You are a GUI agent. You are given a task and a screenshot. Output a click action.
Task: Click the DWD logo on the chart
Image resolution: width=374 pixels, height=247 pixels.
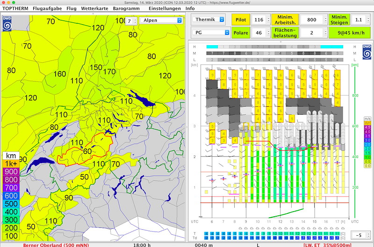367,52
